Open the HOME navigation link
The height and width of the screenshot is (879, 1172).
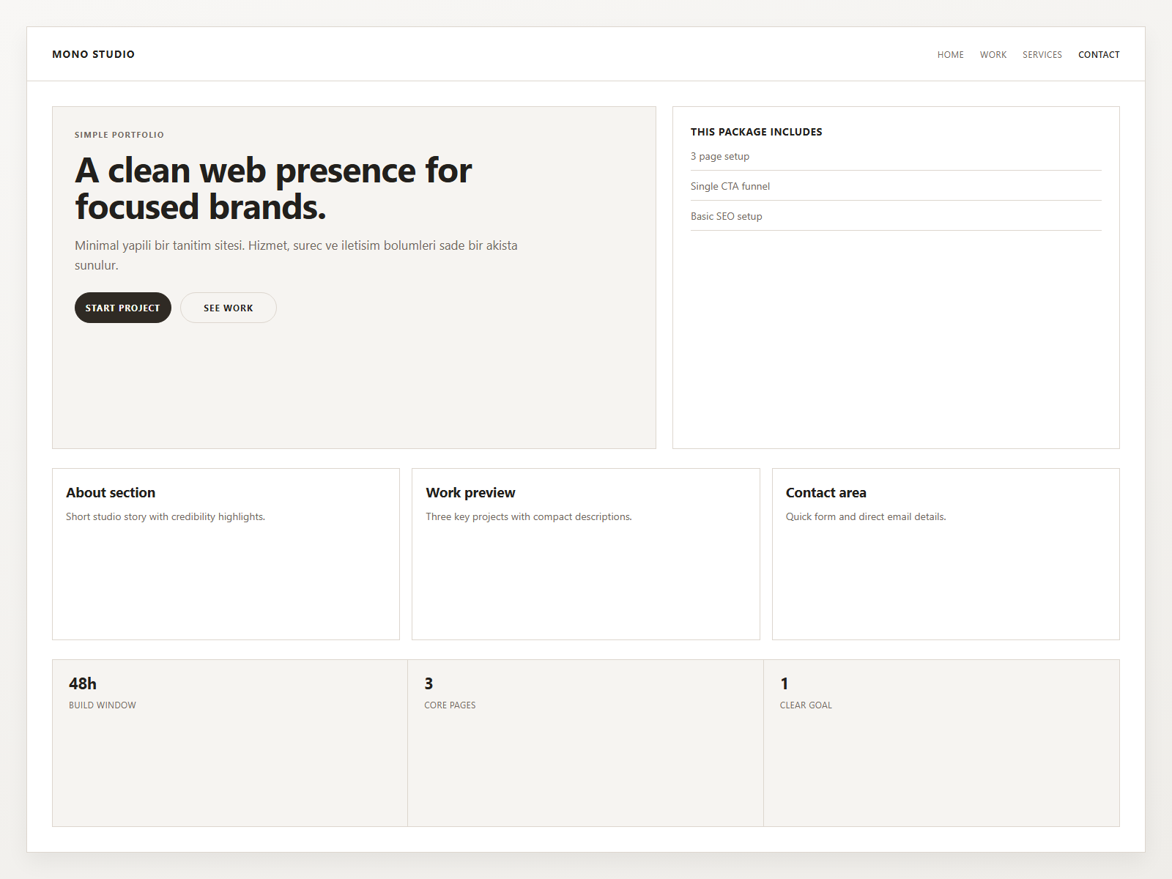click(950, 54)
